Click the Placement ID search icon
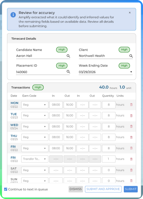The image size is (143, 199). 68,72
